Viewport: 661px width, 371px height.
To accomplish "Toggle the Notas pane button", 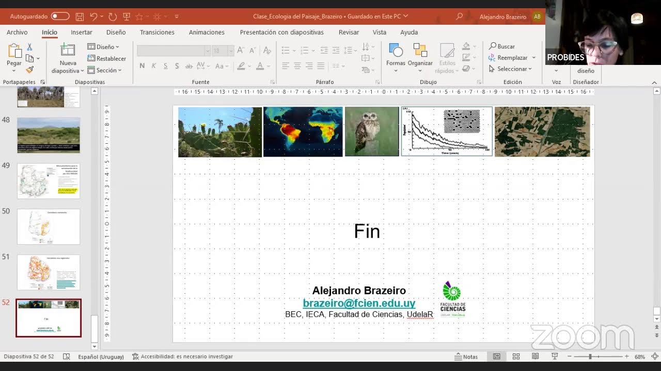I will click(466, 357).
